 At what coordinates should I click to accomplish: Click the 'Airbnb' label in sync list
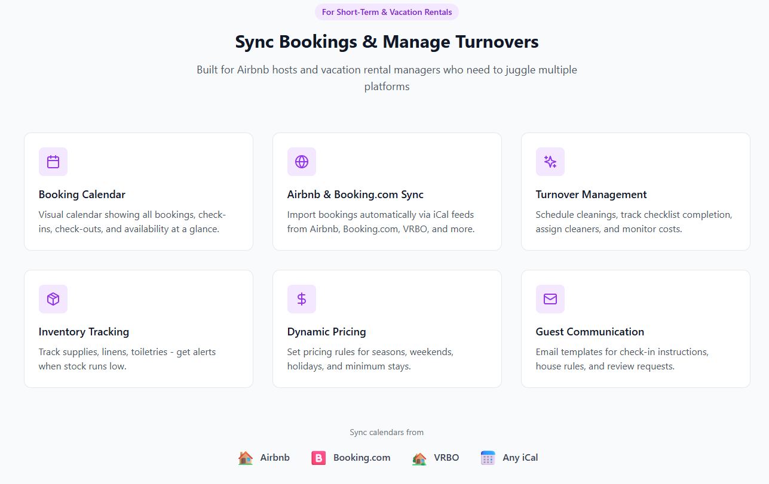click(x=275, y=458)
